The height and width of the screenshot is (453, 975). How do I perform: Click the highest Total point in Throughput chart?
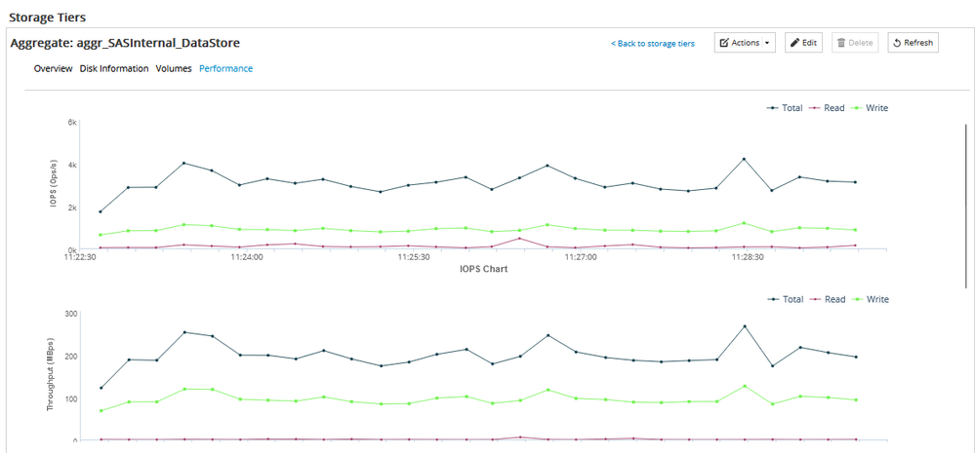[x=744, y=326]
